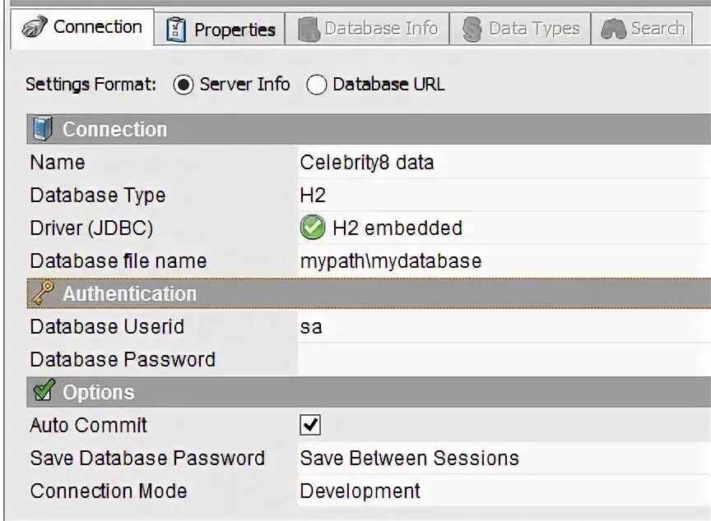Image resolution: width=711 pixels, height=521 pixels.
Task: Select the Server Info radio button
Action: tap(184, 85)
